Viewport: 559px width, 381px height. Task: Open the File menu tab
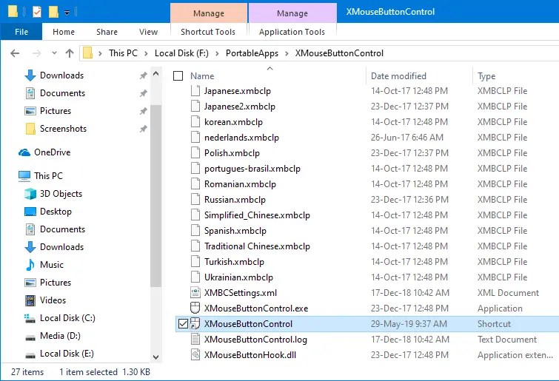[x=21, y=32]
